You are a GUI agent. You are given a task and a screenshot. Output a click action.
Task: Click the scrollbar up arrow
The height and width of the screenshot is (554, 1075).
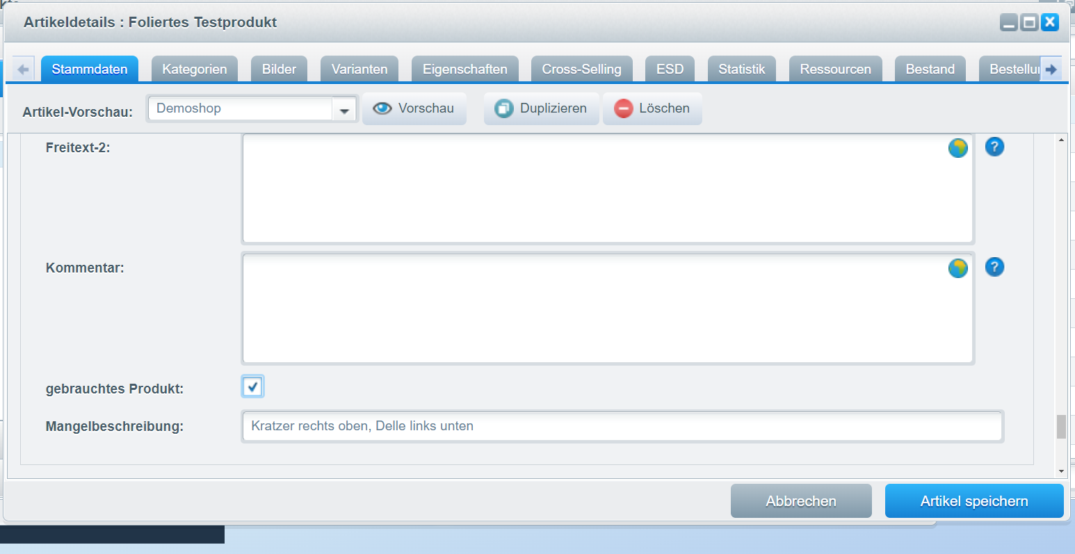(x=1061, y=140)
